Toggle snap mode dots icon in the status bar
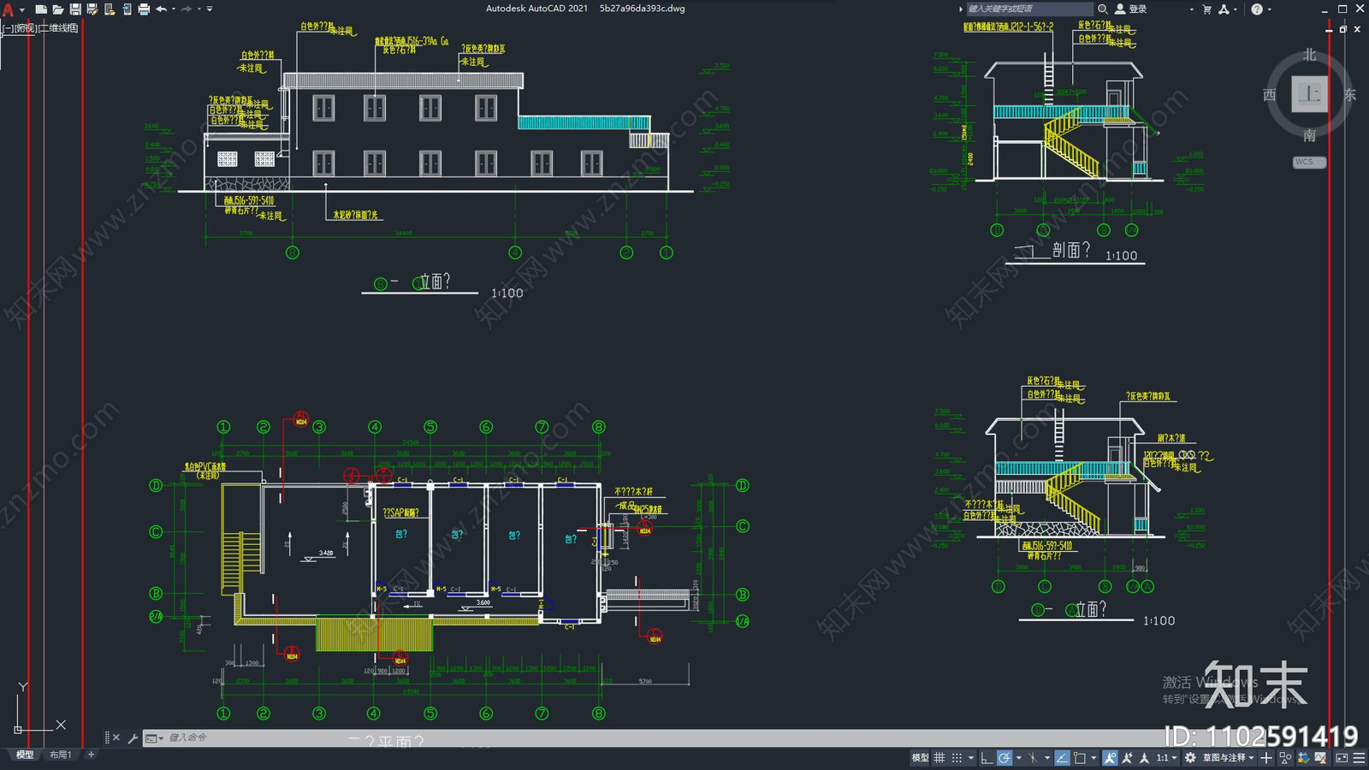Image resolution: width=1369 pixels, height=770 pixels. click(x=957, y=758)
